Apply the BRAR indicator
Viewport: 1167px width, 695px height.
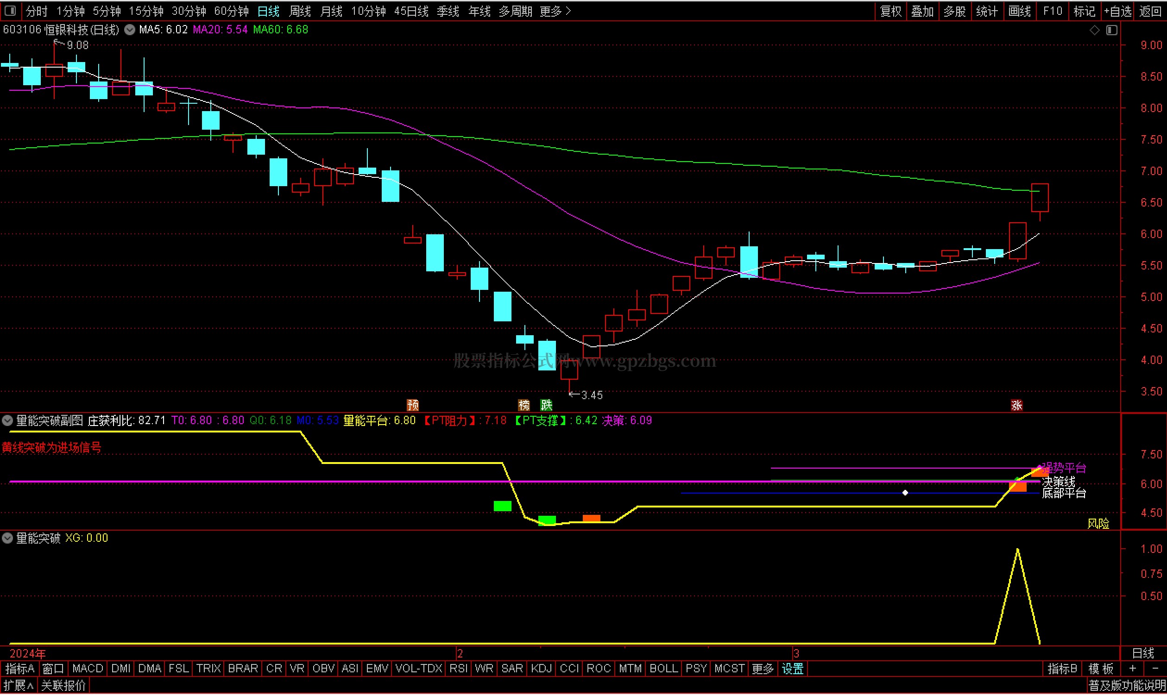(x=243, y=669)
